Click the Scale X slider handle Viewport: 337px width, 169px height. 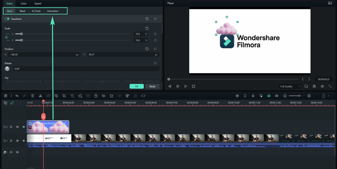tap(21, 34)
